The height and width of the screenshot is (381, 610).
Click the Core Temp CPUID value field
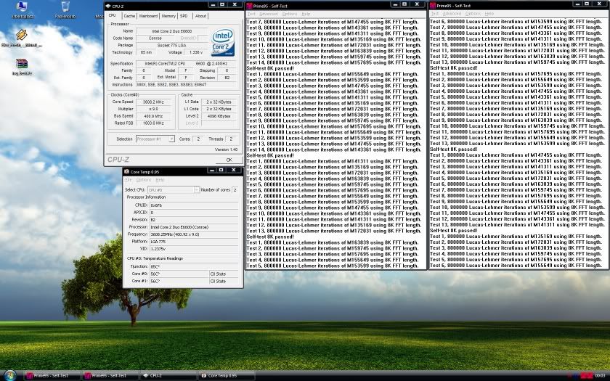[x=194, y=205]
